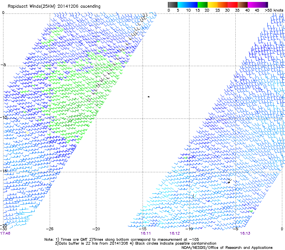Click the 16:12 swath time label
This screenshot has width=285, height=250.
pos(174,233)
